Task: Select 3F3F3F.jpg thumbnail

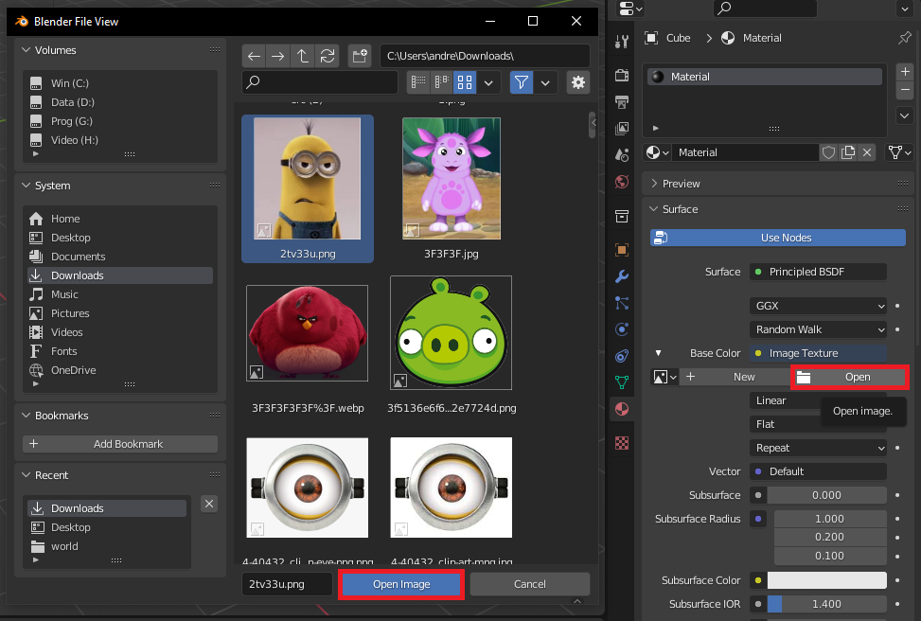Action: coord(452,179)
